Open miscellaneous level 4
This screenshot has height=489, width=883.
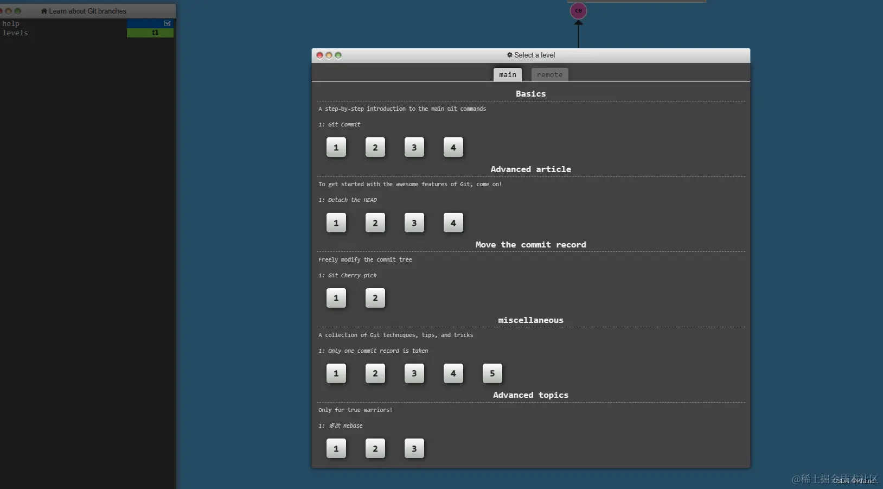tap(453, 373)
